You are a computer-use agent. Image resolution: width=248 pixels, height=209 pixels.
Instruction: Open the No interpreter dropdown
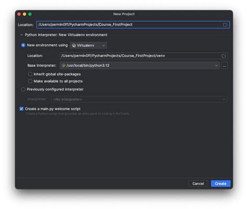click(139, 99)
